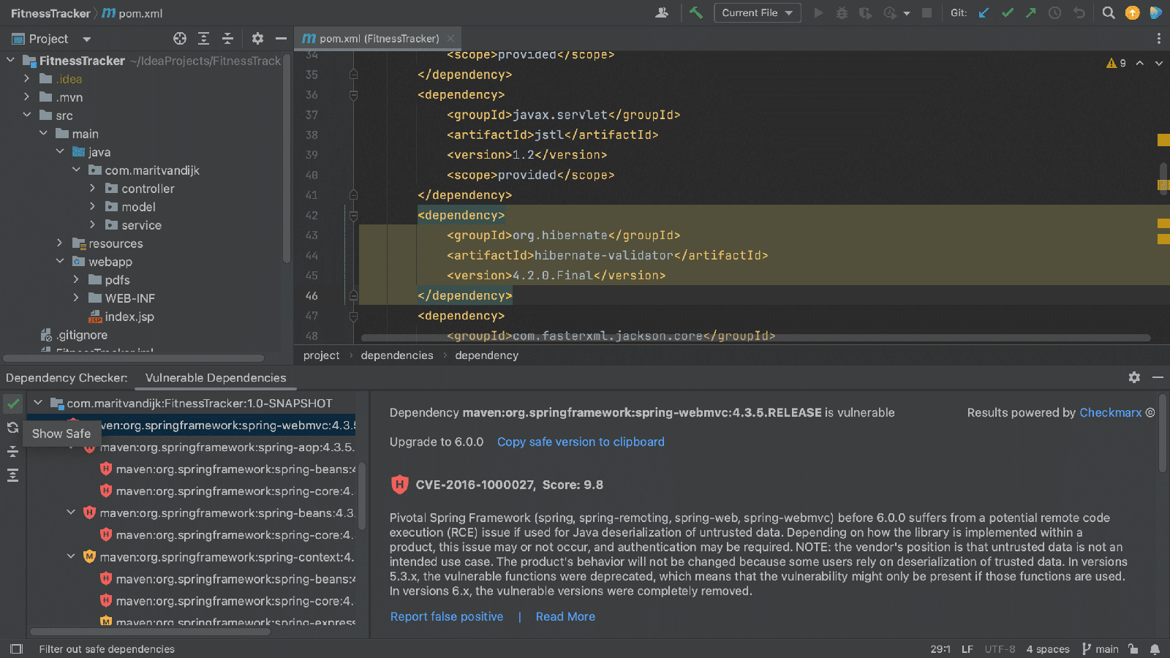Open editor tabs more-options menu
1170x658 pixels.
[1158, 38]
